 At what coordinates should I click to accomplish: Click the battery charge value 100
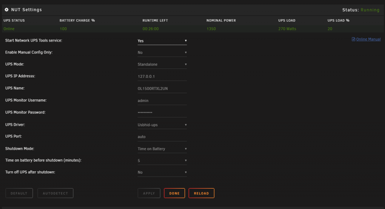click(x=63, y=29)
